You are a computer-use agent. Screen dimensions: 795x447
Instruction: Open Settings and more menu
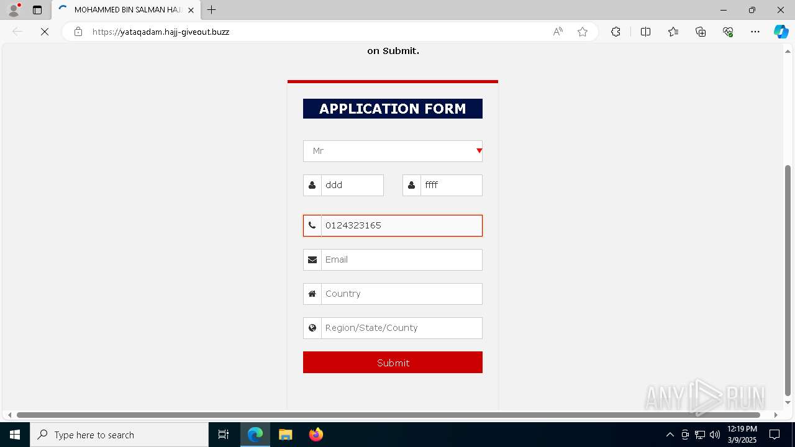click(755, 32)
